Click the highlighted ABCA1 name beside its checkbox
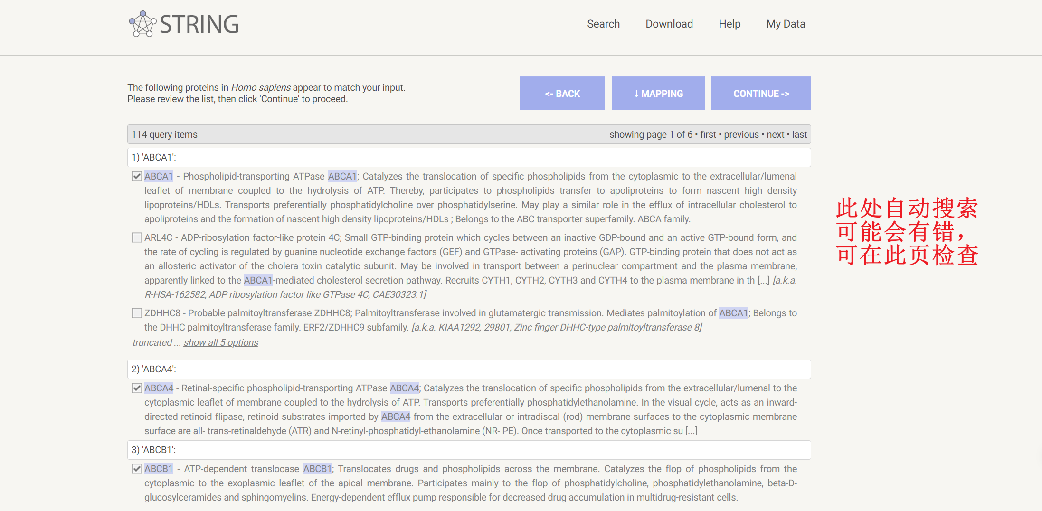 click(159, 176)
